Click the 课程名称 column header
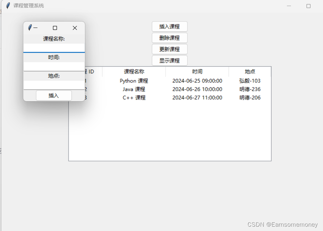 point(134,71)
